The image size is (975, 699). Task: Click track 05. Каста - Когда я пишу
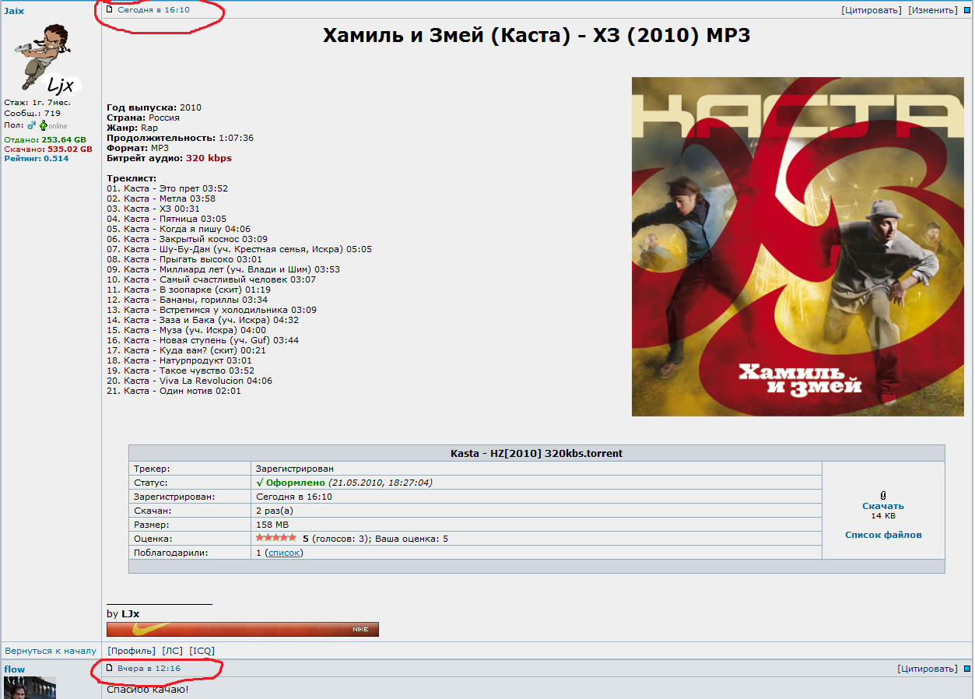pyautogui.click(x=178, y=229)
